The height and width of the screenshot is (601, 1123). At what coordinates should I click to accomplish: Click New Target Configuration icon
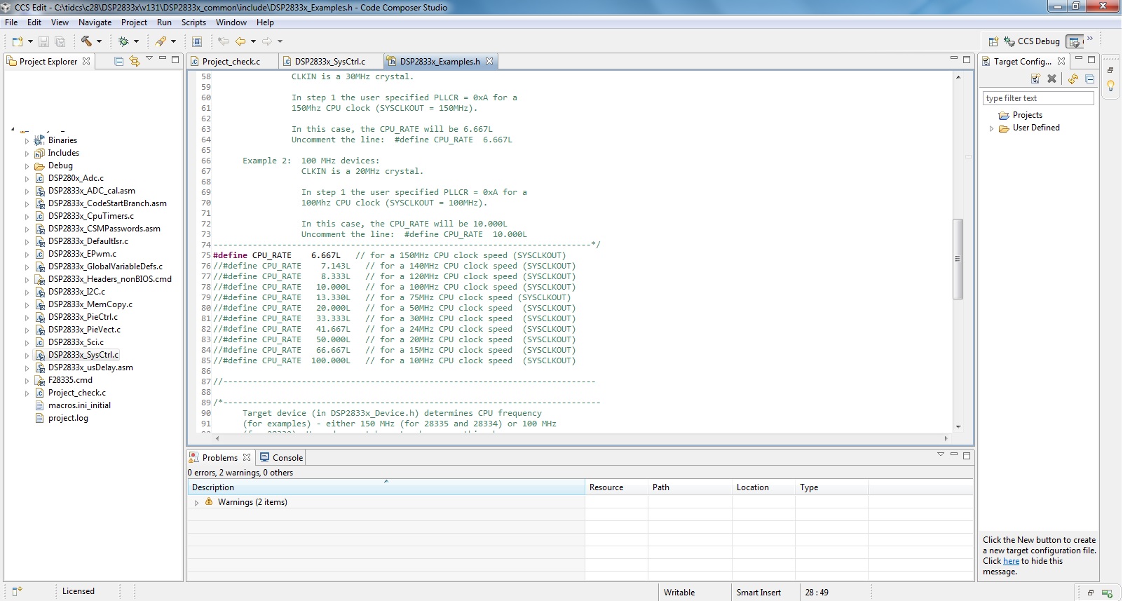pyautogui.click(x=1035, y=79)
